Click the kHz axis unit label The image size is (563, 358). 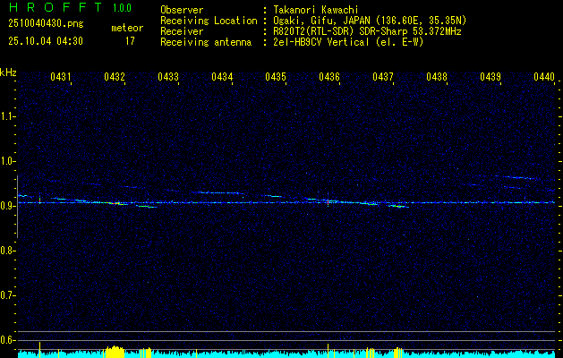click(8, 72)
